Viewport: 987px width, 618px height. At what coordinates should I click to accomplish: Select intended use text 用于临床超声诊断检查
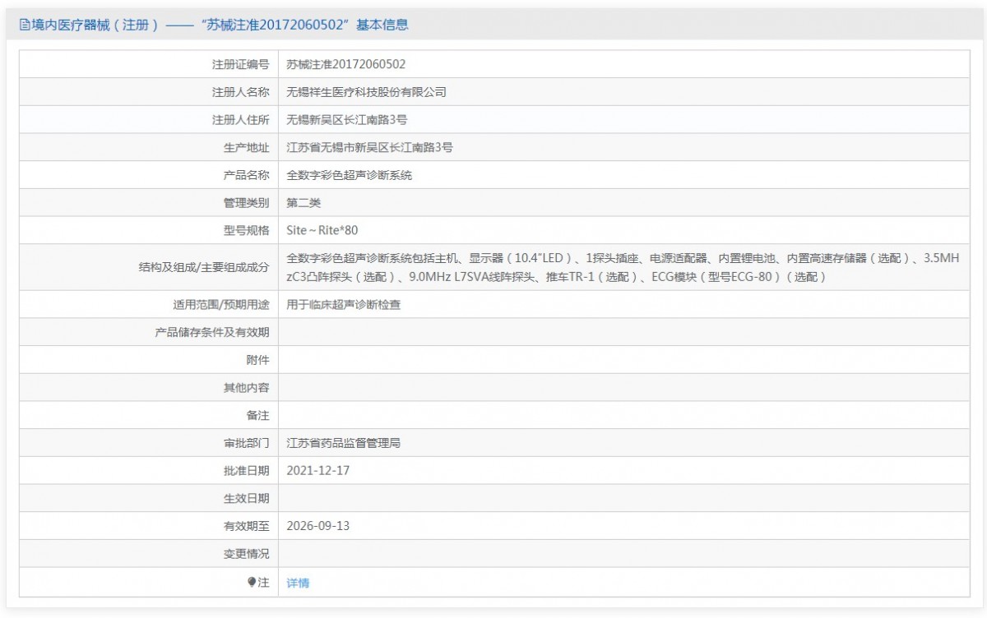(343, 304)
